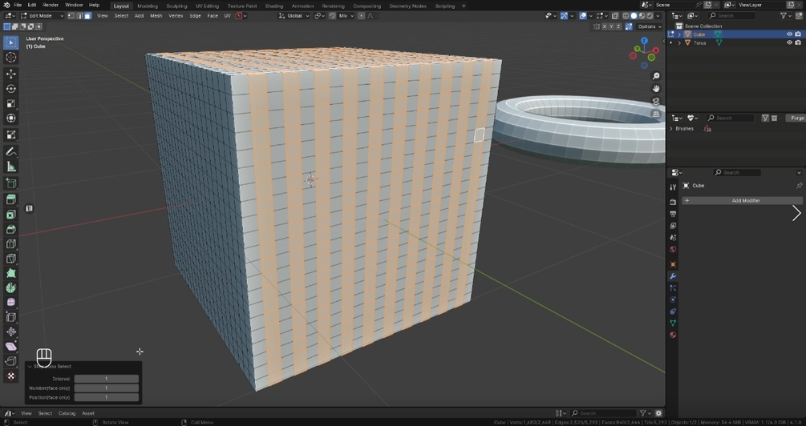Image resolution: width=806 pixels, height=426 pixels.
Task: Select the Move tool in toolbar
Action: (x=10, y=74)
